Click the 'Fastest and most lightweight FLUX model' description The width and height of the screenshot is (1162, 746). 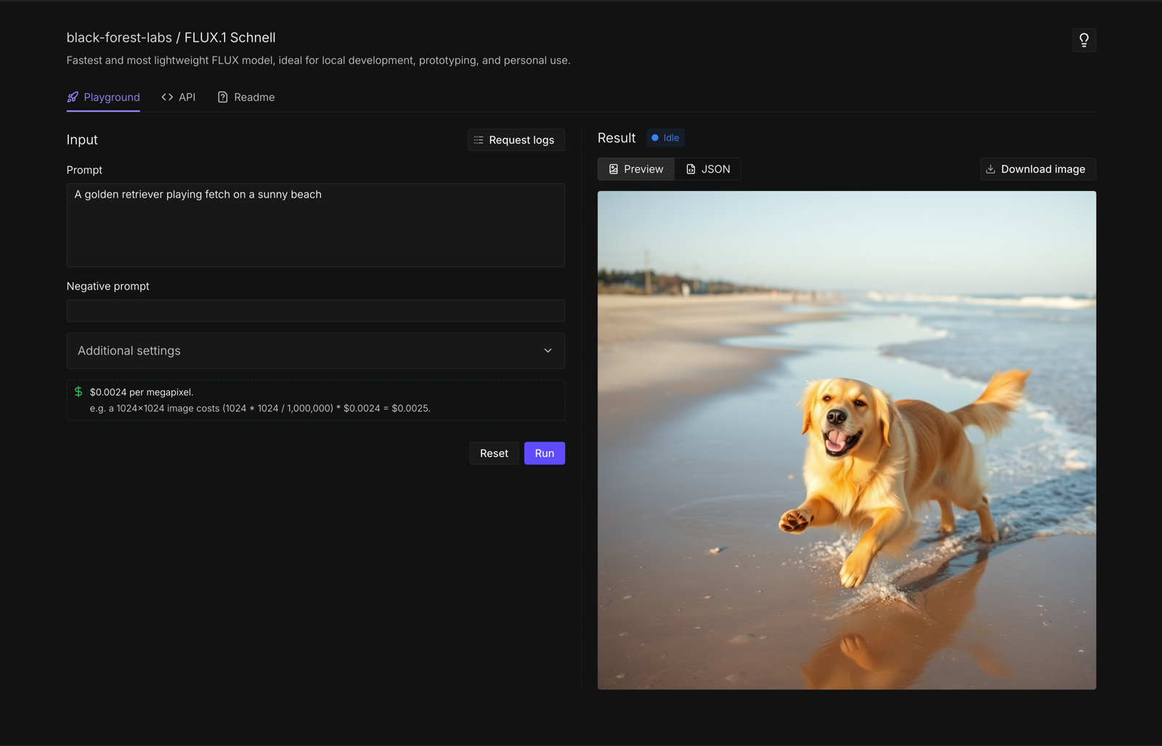319,60
